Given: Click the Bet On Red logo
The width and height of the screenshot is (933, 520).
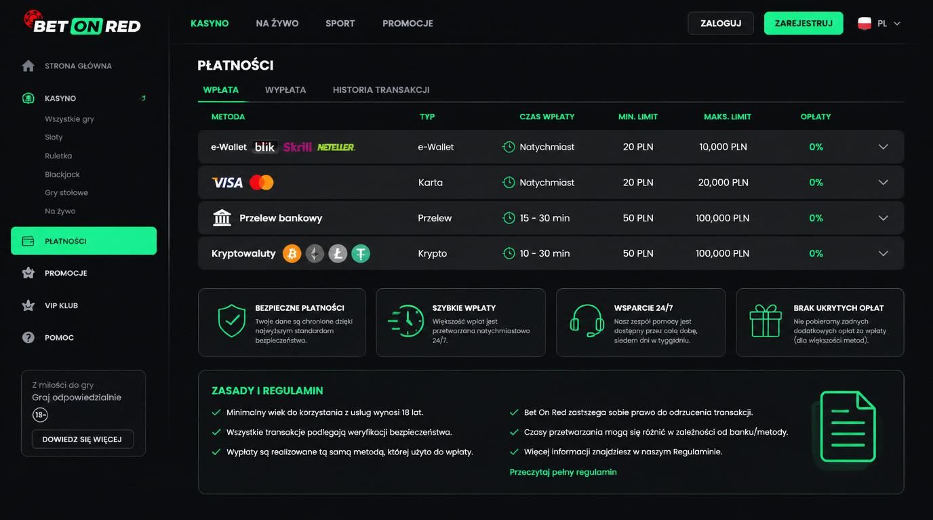Looking at the screenshot, I should pyautogui.click(x=82, y=23).
